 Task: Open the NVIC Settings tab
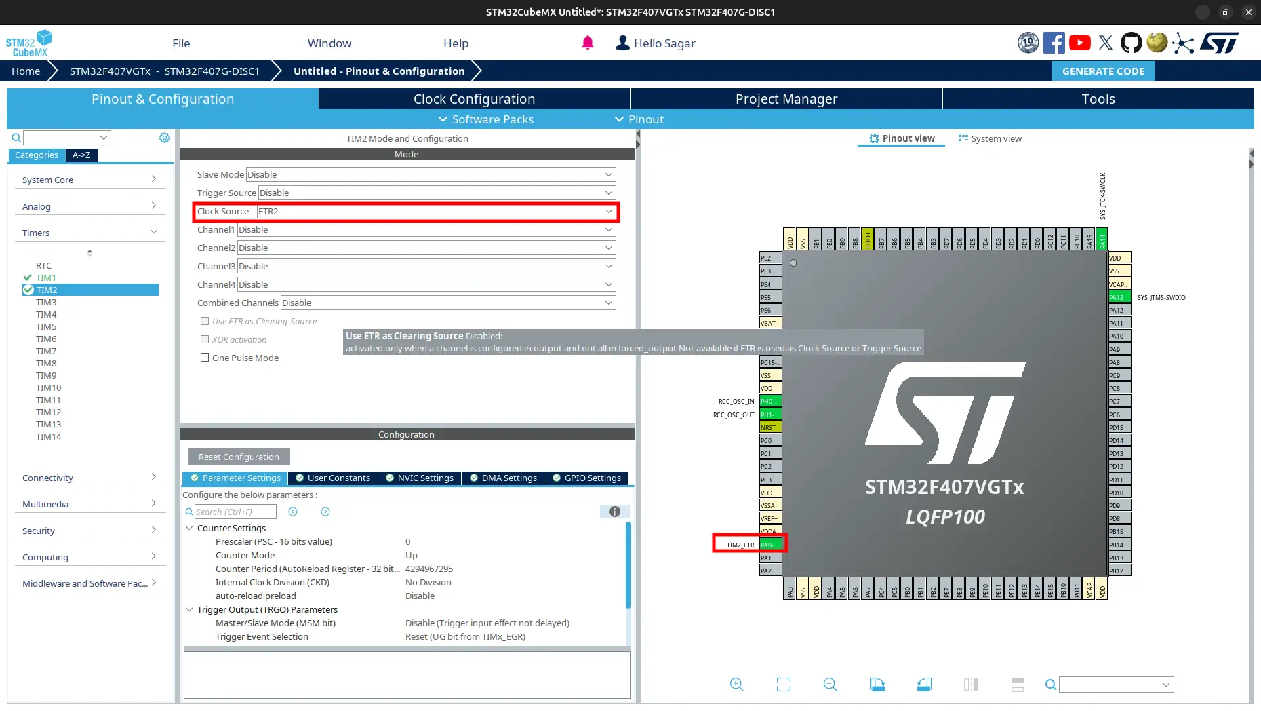point(420,478)
